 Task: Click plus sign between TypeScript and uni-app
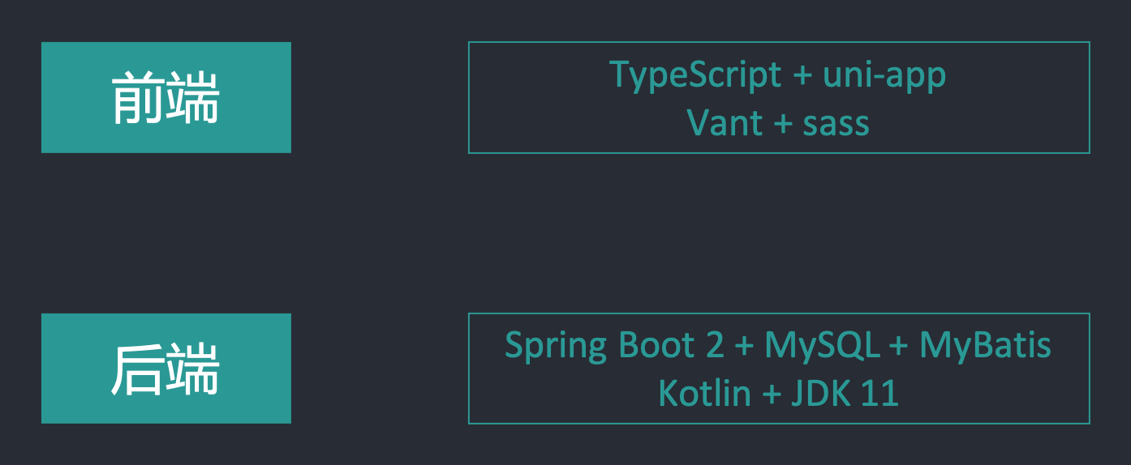pos(802,76)
